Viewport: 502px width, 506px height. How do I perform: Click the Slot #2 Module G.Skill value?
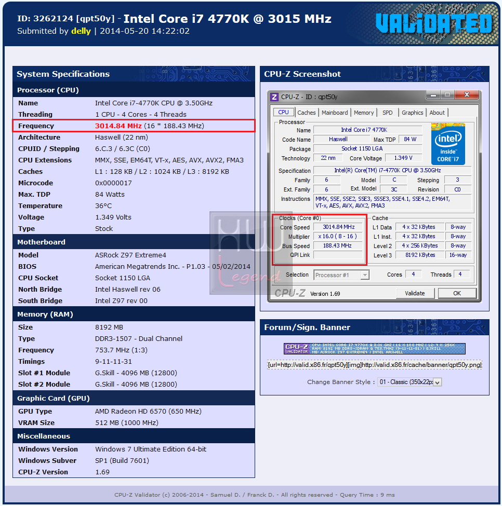coord(136,385)
